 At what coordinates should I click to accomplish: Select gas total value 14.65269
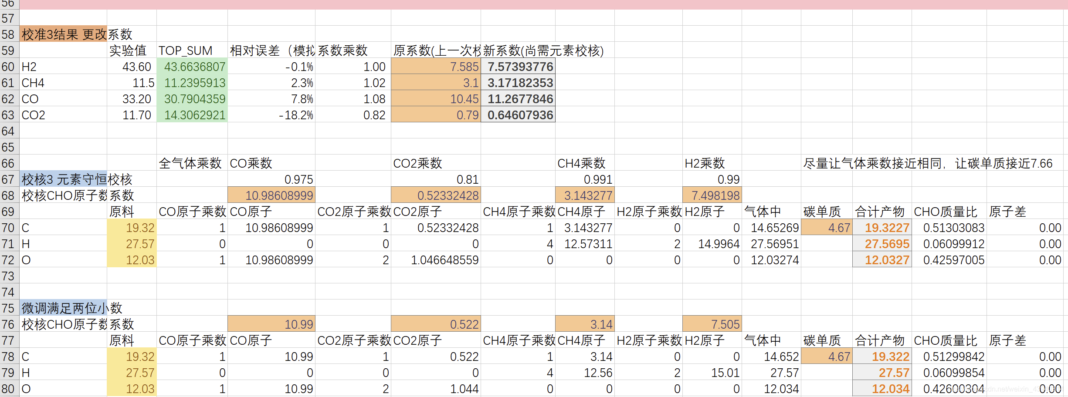[x=771, y=227]
